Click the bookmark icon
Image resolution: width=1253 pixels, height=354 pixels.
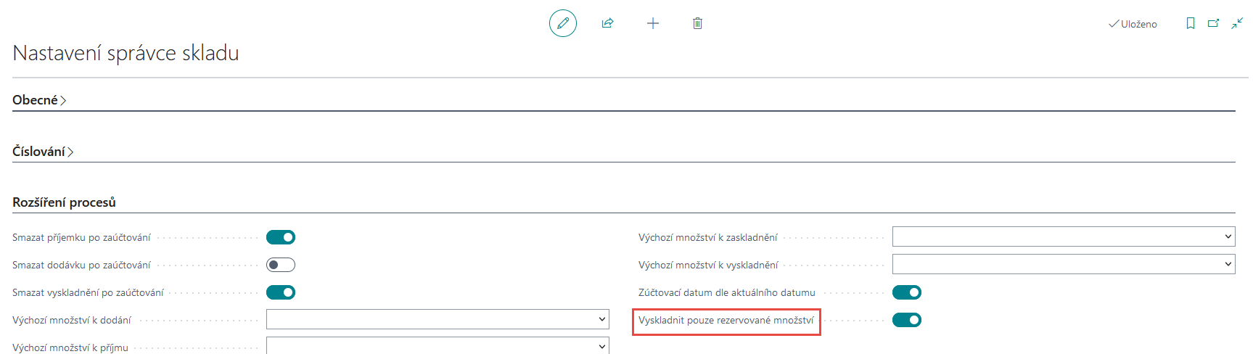pos(1191,24)
